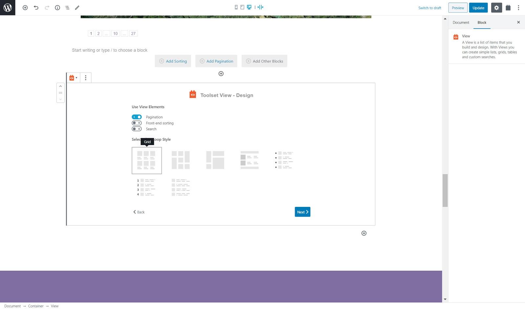Switch to the Block tab
The width and height of the screenshot is (525, 309).
pos(482,23)
